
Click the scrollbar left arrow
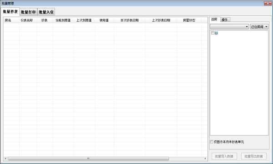tap(5, 159)
